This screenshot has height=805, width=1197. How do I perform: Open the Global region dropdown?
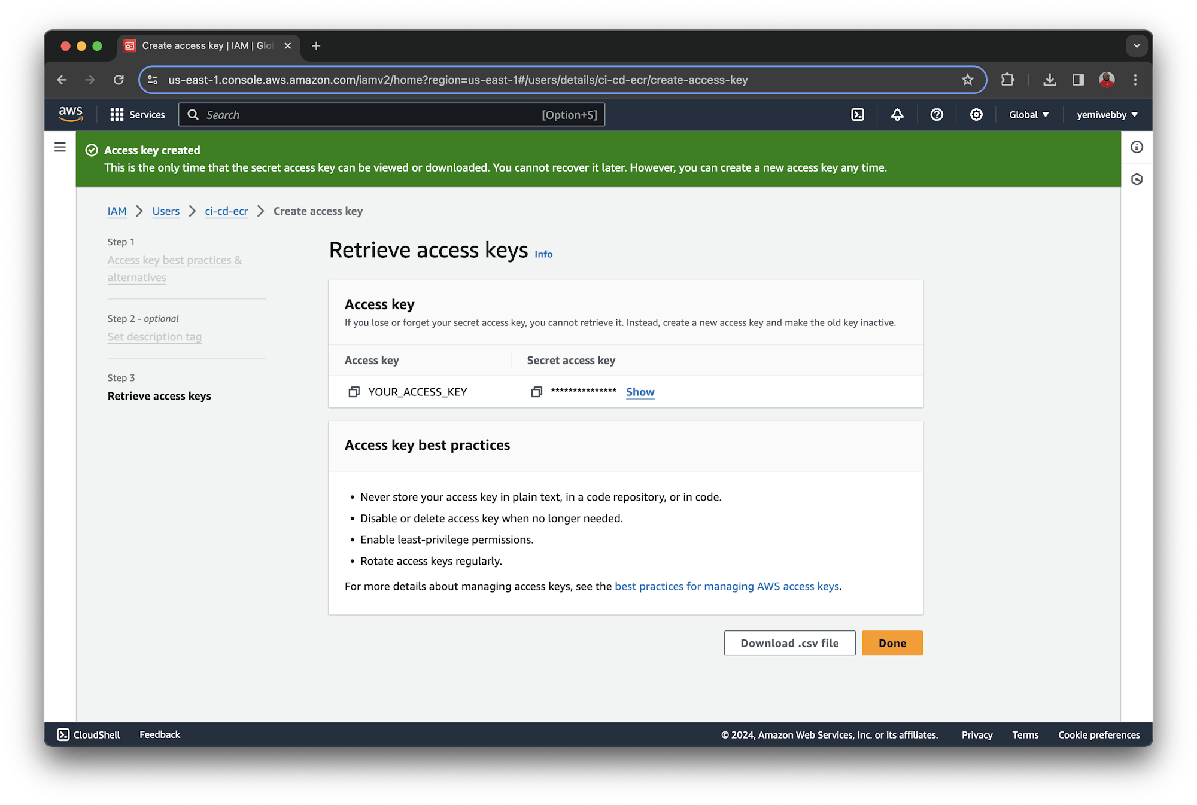pos(1028,114)
